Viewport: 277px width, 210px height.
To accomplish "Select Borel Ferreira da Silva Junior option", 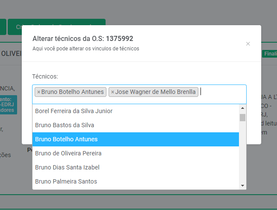I will (74, 111).
